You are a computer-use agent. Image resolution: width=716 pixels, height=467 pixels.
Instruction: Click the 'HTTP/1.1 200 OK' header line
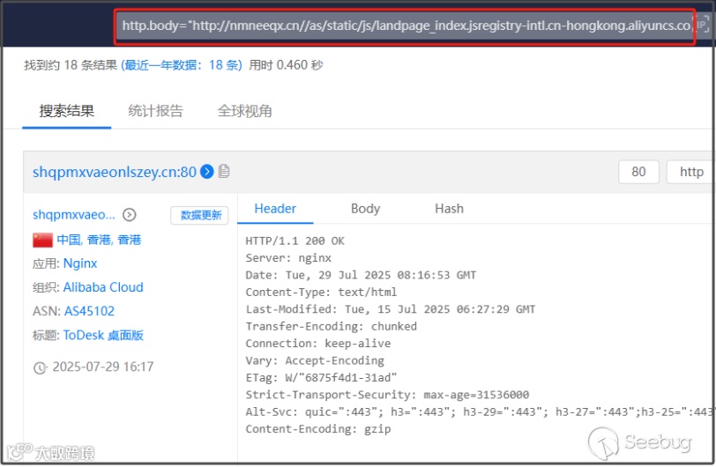click(295, 241)
